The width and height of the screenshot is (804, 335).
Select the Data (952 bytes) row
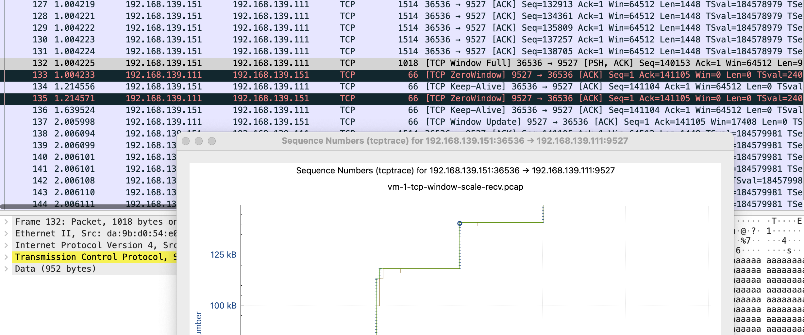point(56,269)
